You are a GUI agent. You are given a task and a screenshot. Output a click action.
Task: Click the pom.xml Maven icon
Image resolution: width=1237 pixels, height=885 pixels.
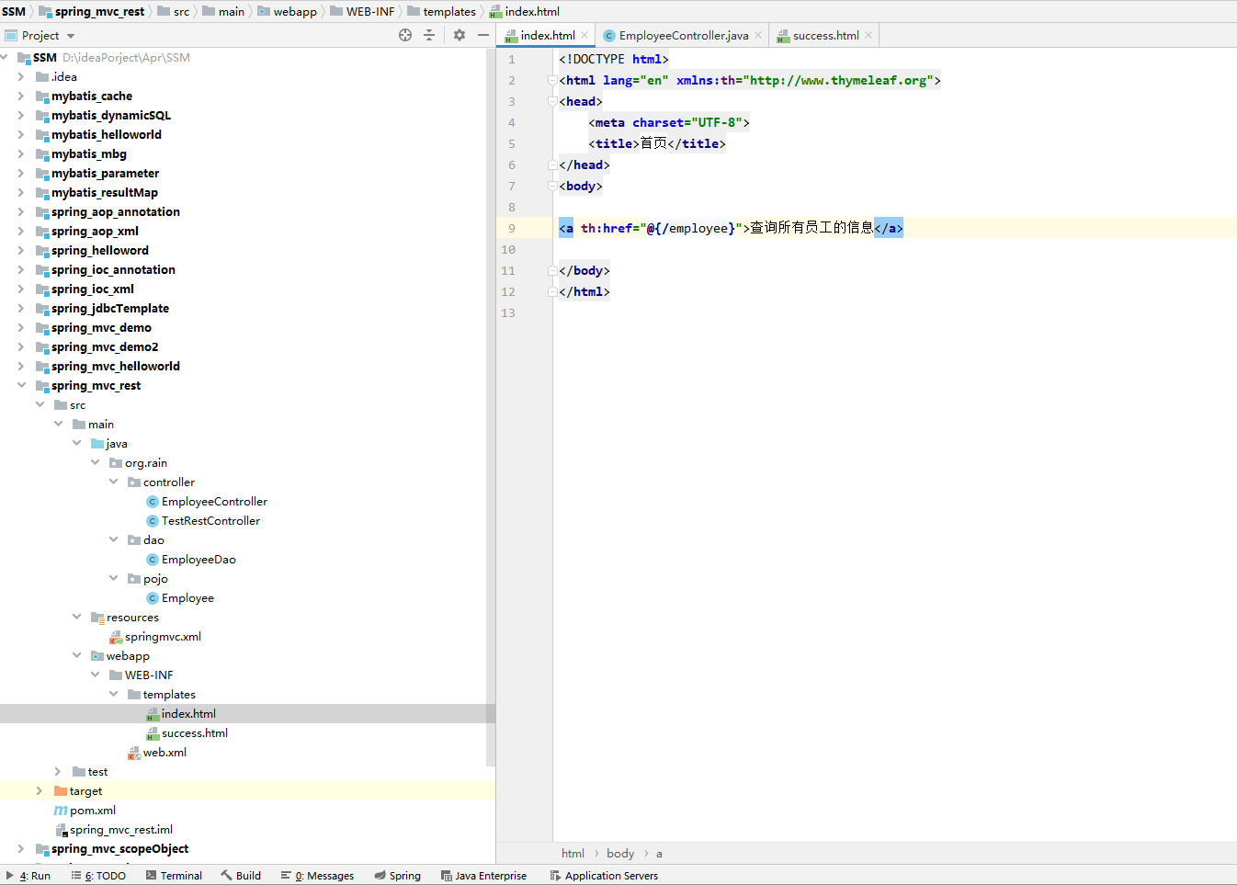tap(61, 811)
